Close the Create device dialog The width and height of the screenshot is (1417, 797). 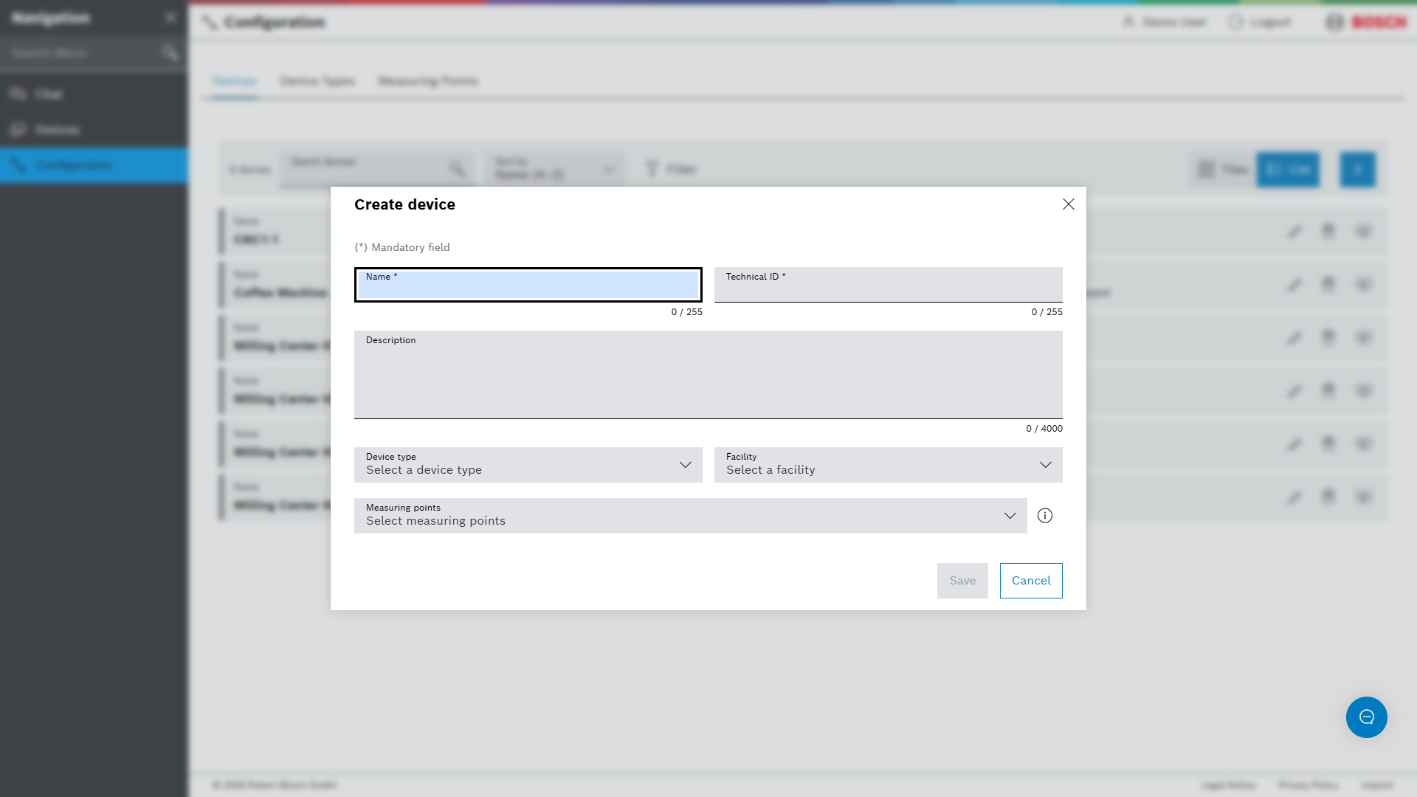[x=1068, y=204]
